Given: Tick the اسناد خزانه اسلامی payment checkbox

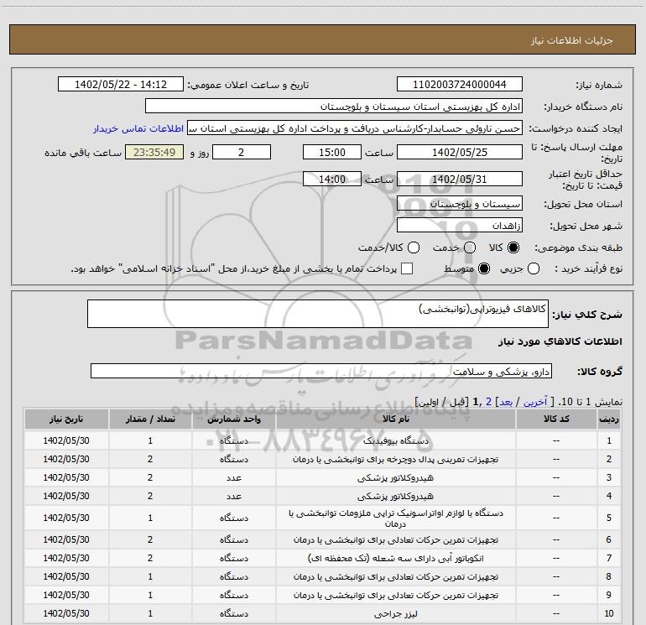Looking at the screenshot, I should 407,268.
